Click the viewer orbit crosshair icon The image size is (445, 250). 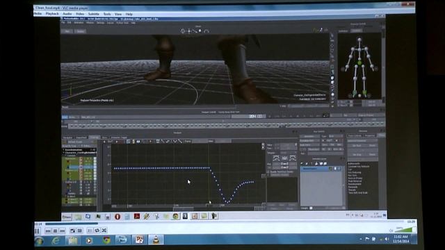pyautogui.click(x=183, y=31)
